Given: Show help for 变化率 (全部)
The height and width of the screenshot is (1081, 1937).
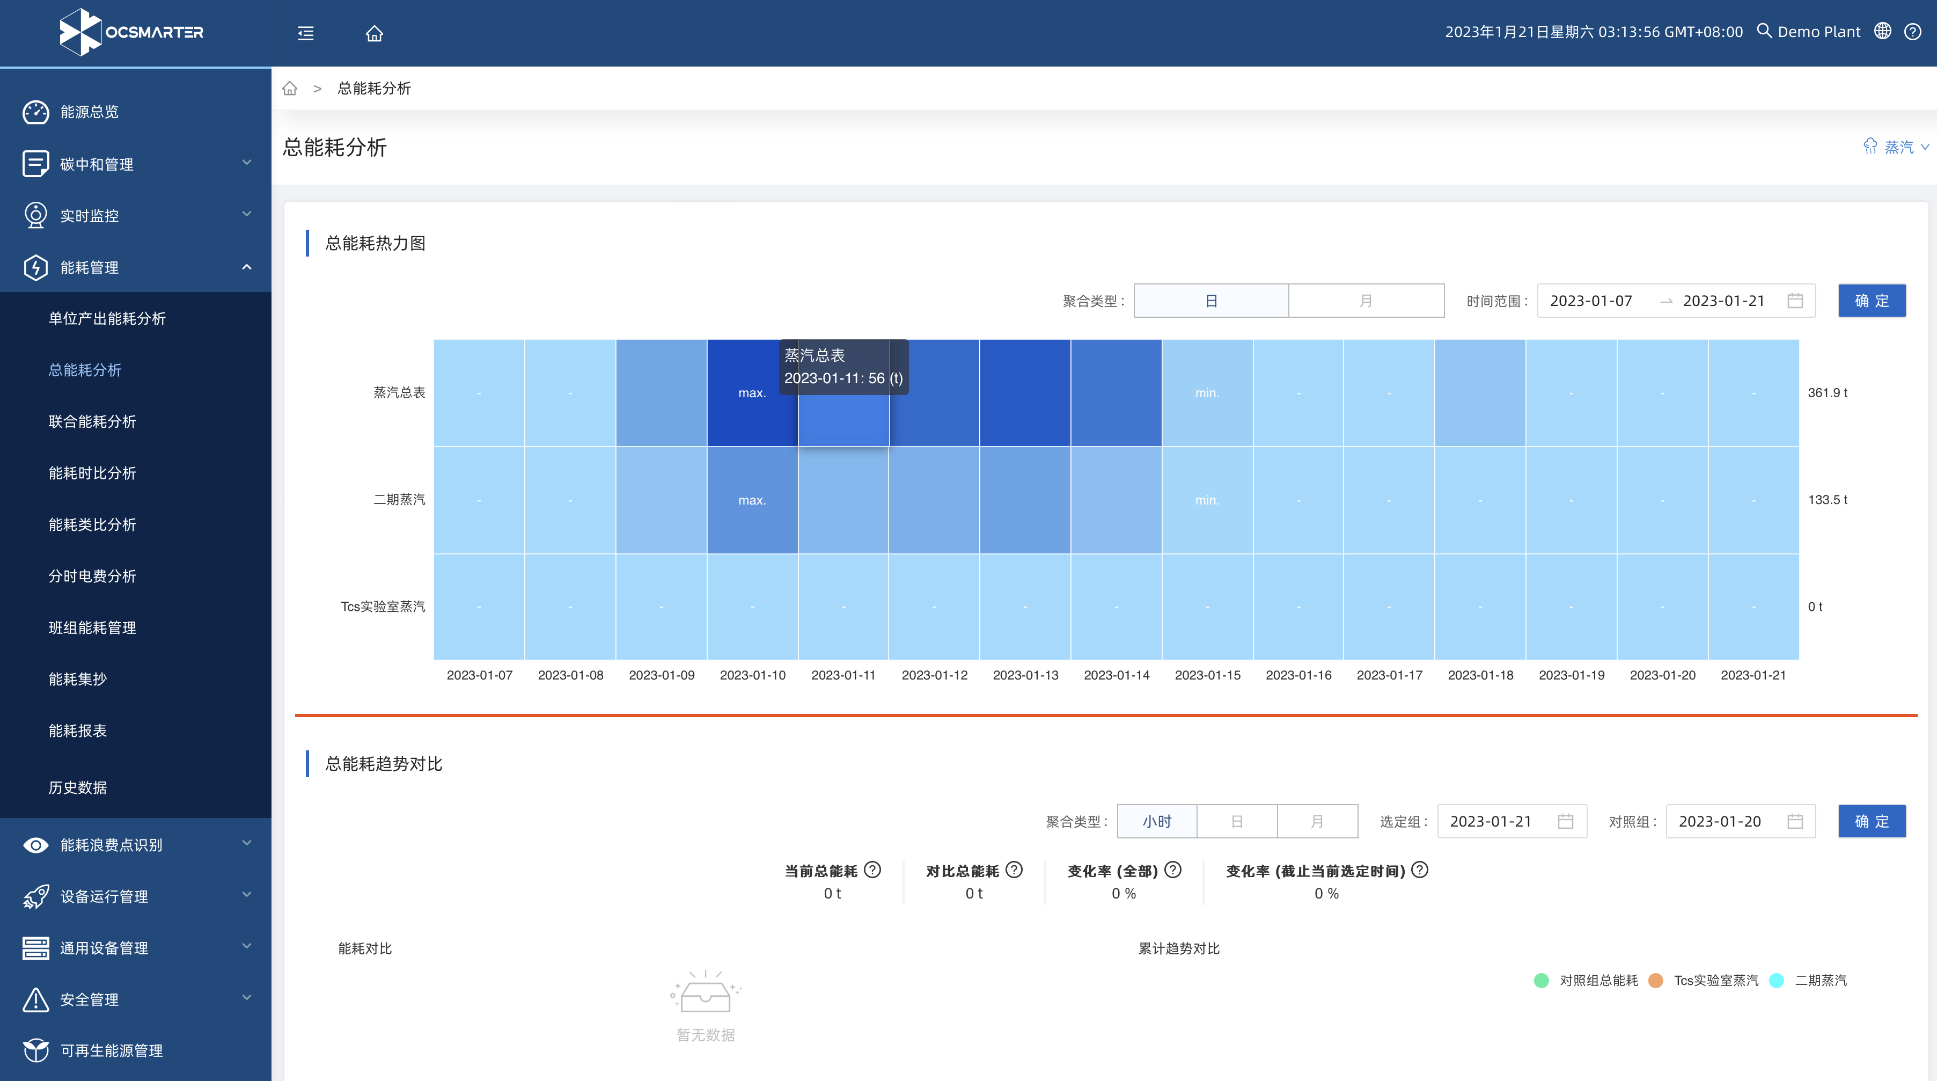Looking at the screenshot, I should [1173, 871].
